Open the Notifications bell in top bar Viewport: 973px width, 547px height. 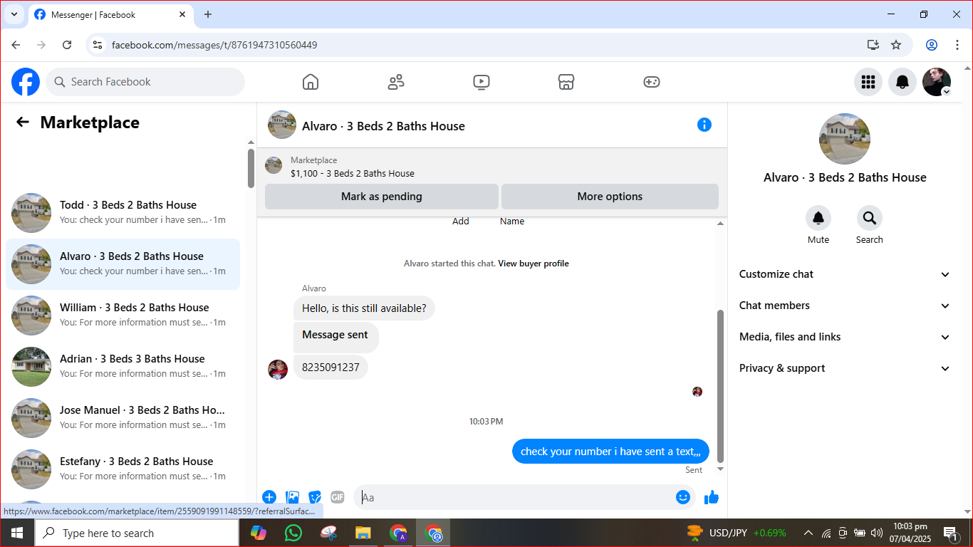[902, 82]
